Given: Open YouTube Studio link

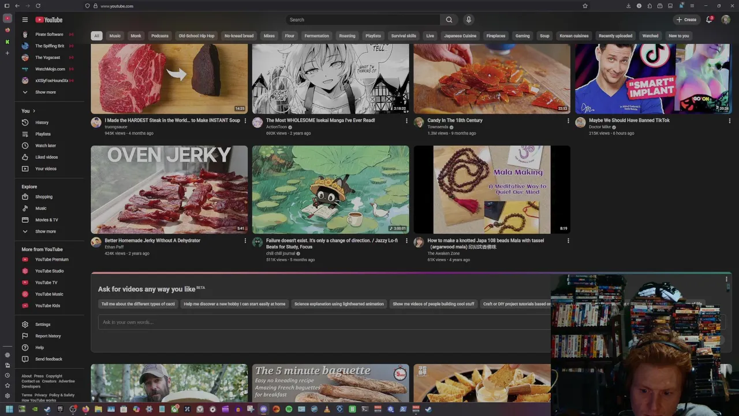Looking at the screenshot, I should point(49,271).
